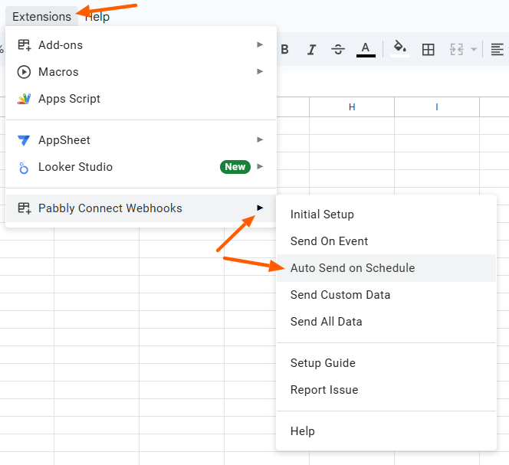Open the borders tool
This screenshot has height=465, width=509.
coord(428,50)
